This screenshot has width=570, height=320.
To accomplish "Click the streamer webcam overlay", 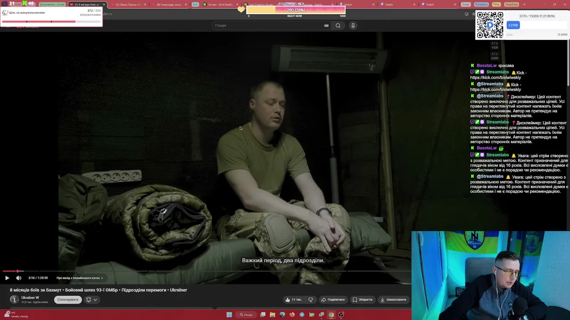I will [x=490, y=275].
